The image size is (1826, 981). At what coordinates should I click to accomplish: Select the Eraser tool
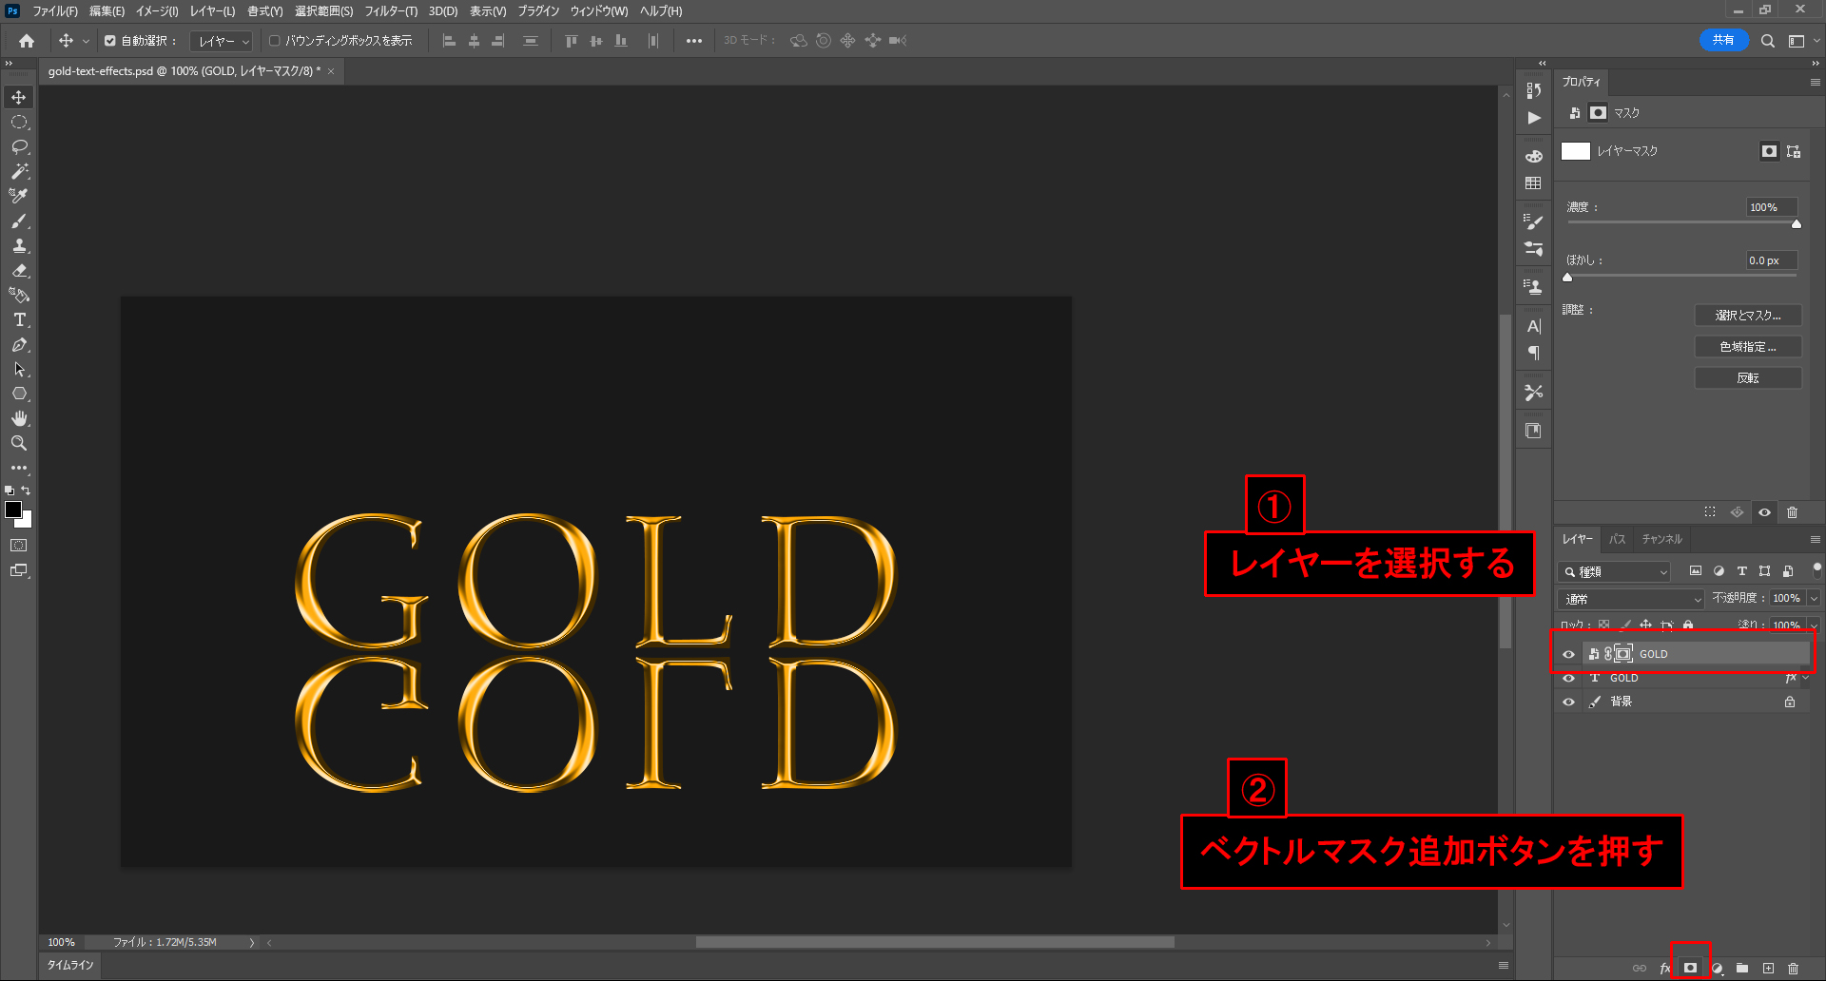click(19, 271)
